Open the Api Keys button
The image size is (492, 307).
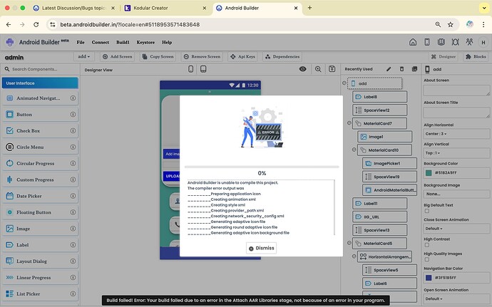(x=242, y=56)
